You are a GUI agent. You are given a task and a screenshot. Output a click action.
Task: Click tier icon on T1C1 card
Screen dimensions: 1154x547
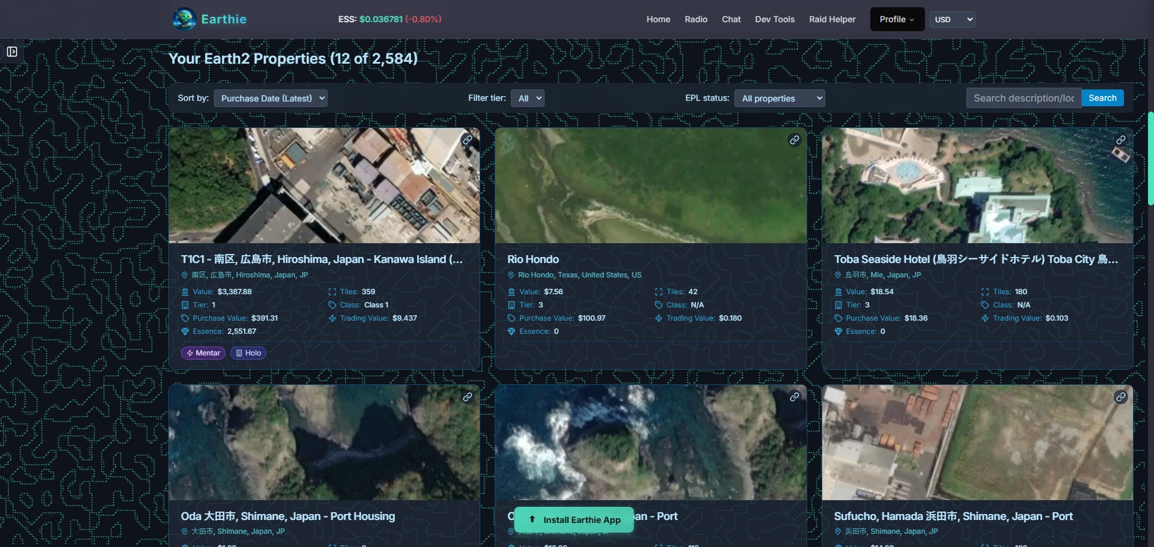pyautogui.click(x=185, y=305)
